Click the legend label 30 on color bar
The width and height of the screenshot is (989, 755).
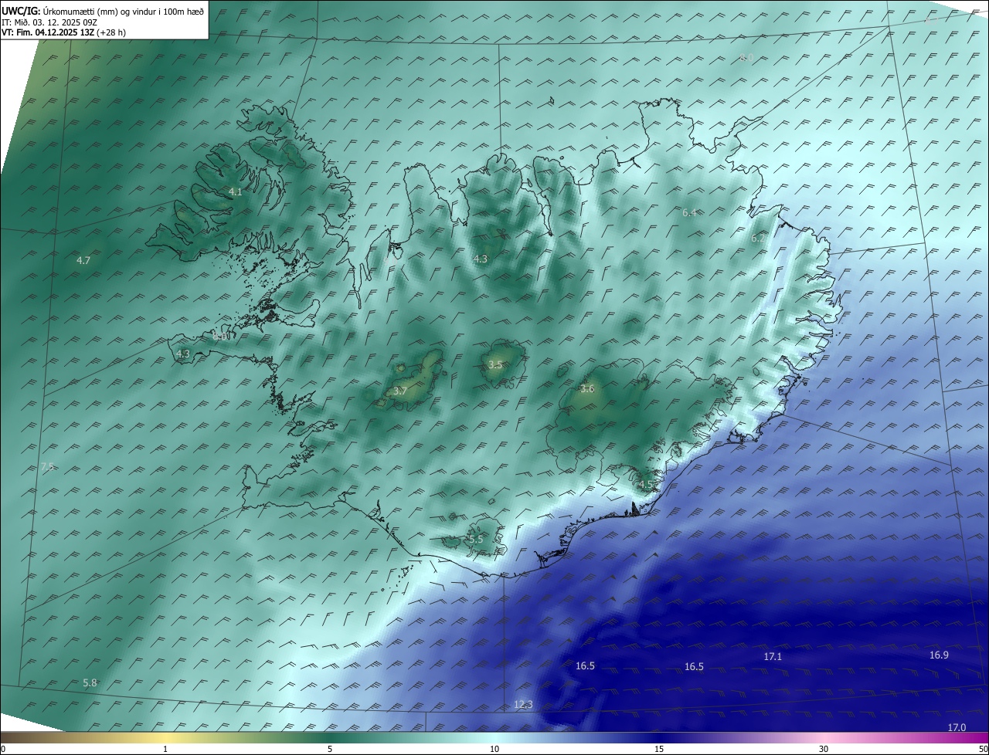tap(824, 749)
